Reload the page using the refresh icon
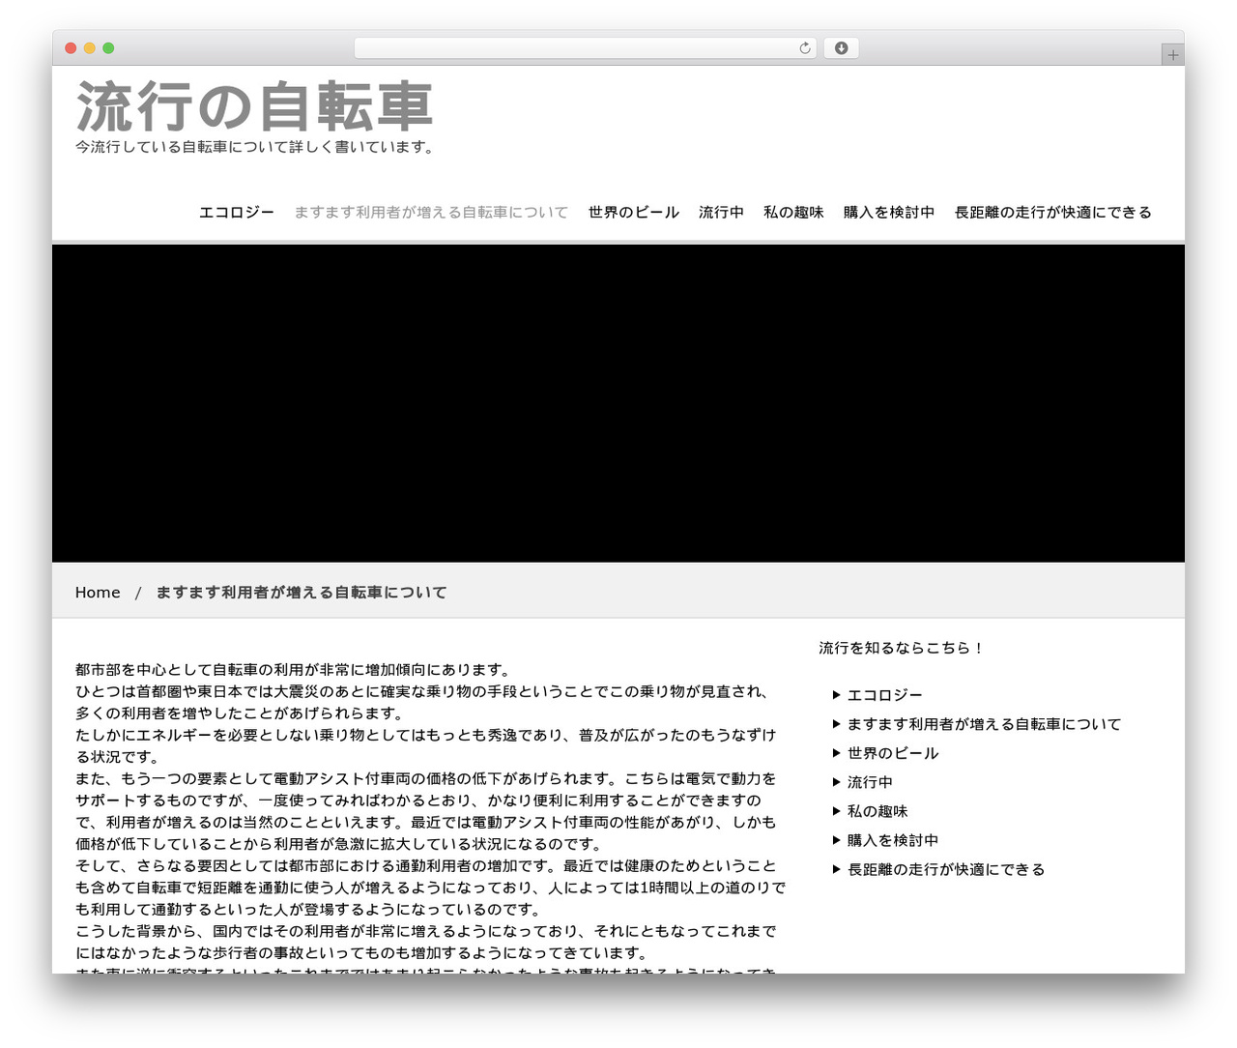Screen dimensions: 1237x1048 pyautogui.click(x=805, y=48)
